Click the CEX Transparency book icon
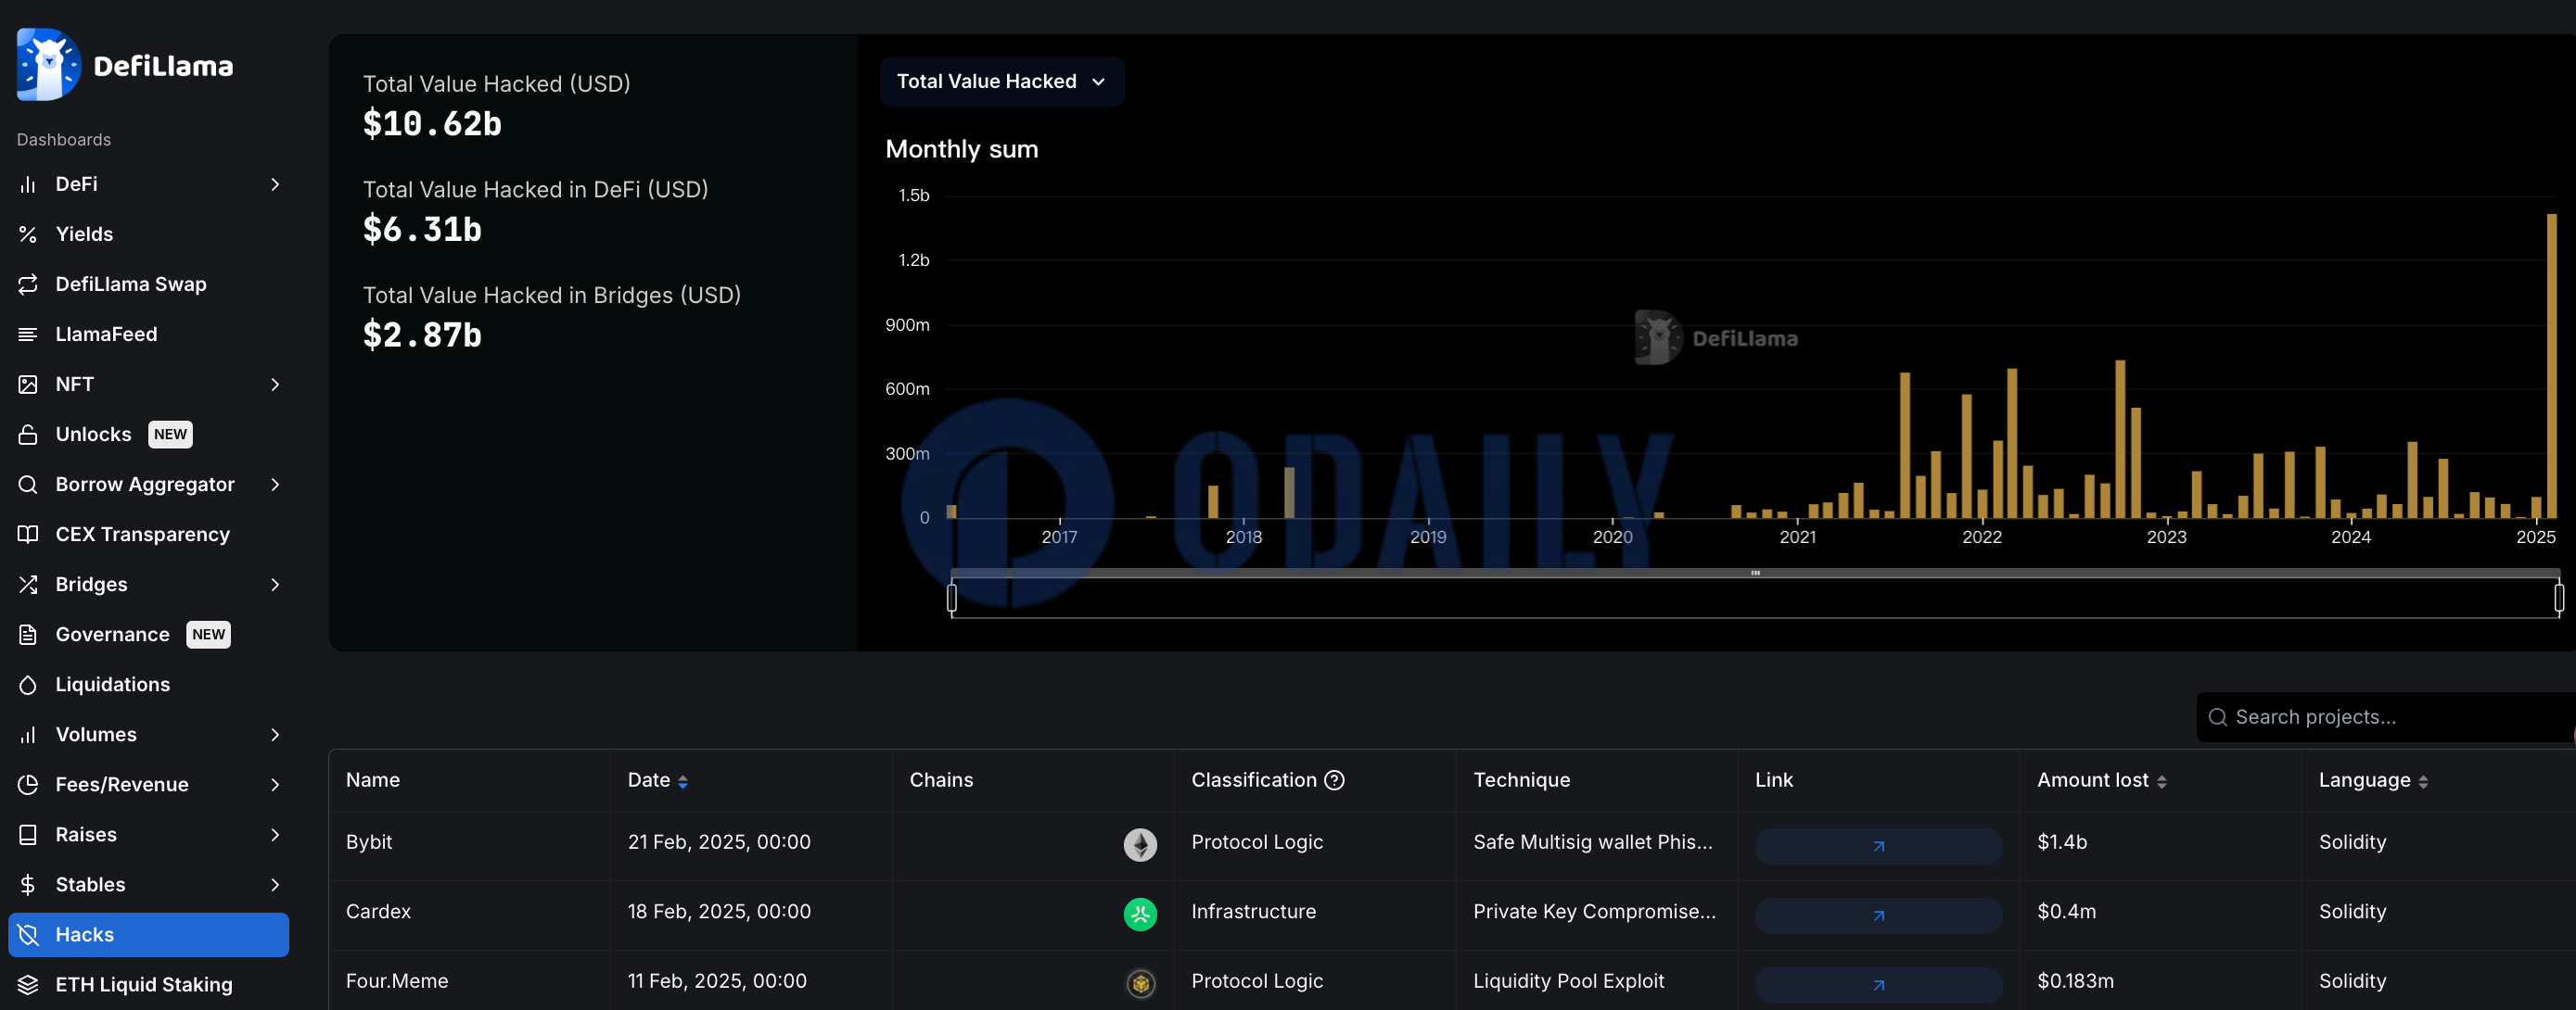 [x=28, y=534]
